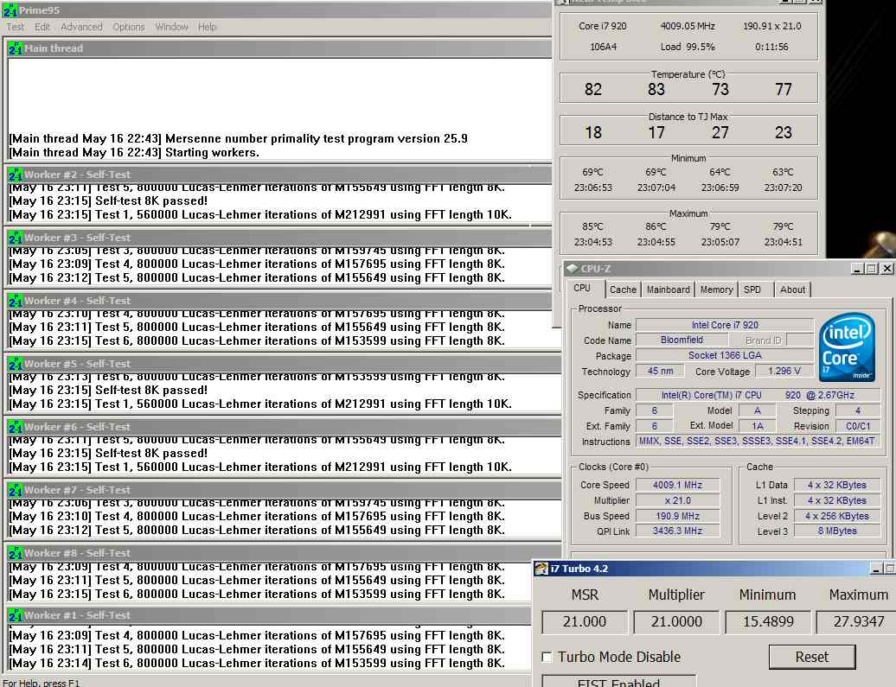The image size is (896, 687).
Task: Click the temperature reading 82
Action: pyautogui.click(x=592, y=90)
